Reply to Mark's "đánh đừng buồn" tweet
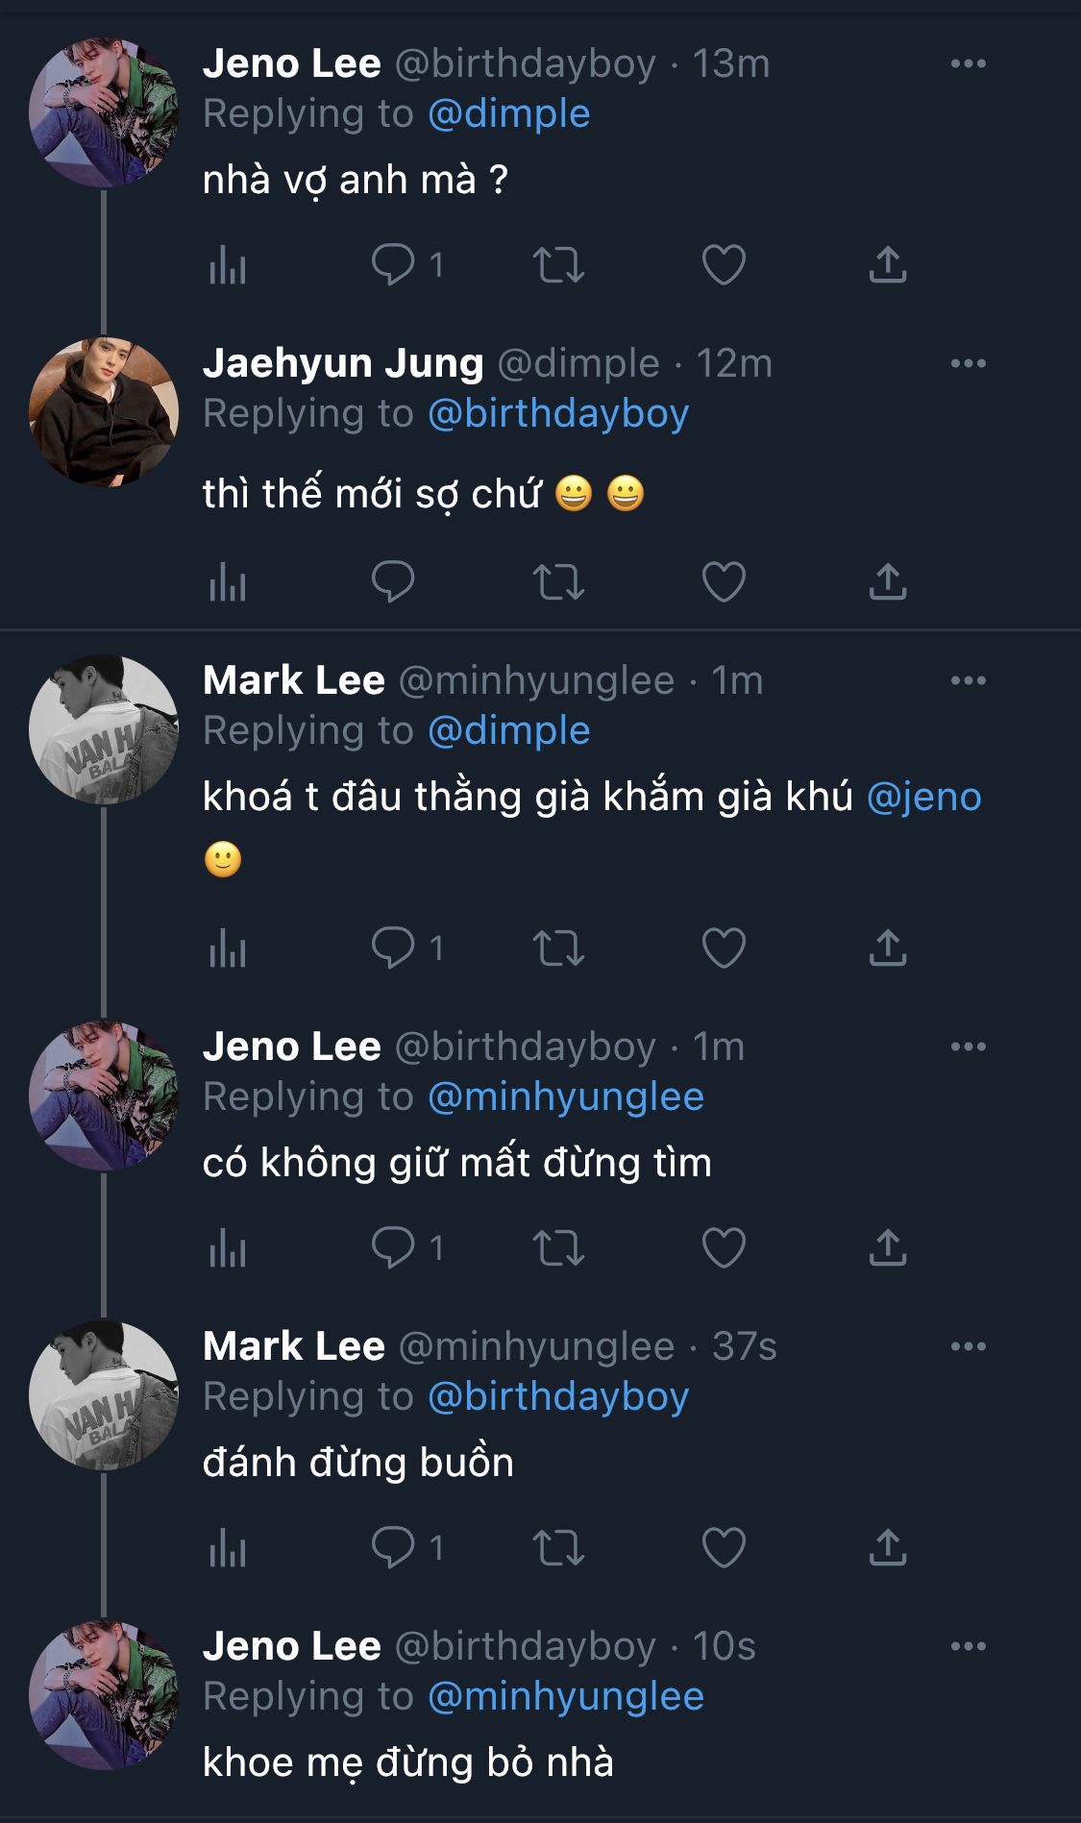The image size is (1081, 1823). 393,1548
